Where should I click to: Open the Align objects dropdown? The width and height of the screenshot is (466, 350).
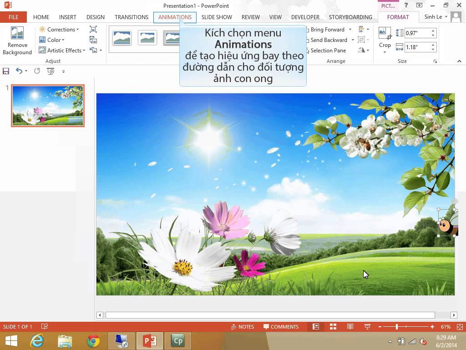click(x=364, y=29)
